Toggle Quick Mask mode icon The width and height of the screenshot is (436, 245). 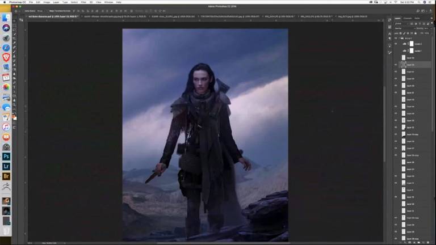14,123
